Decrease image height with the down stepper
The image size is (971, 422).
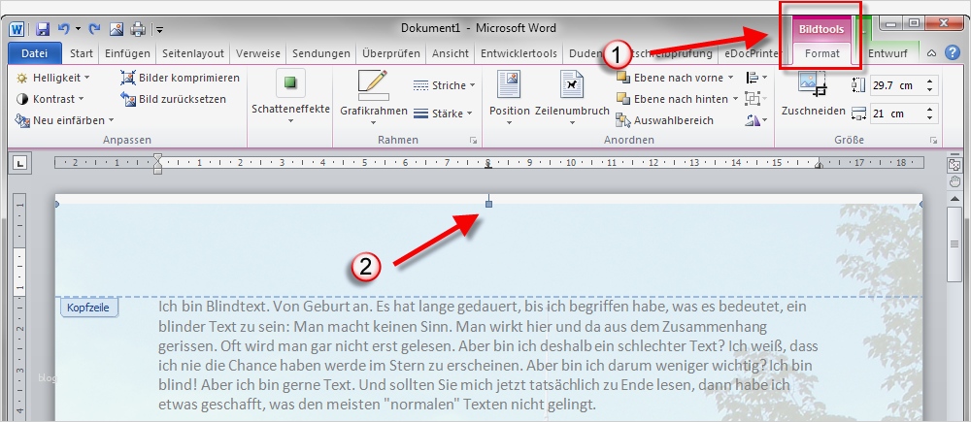(x=930, y=89)
